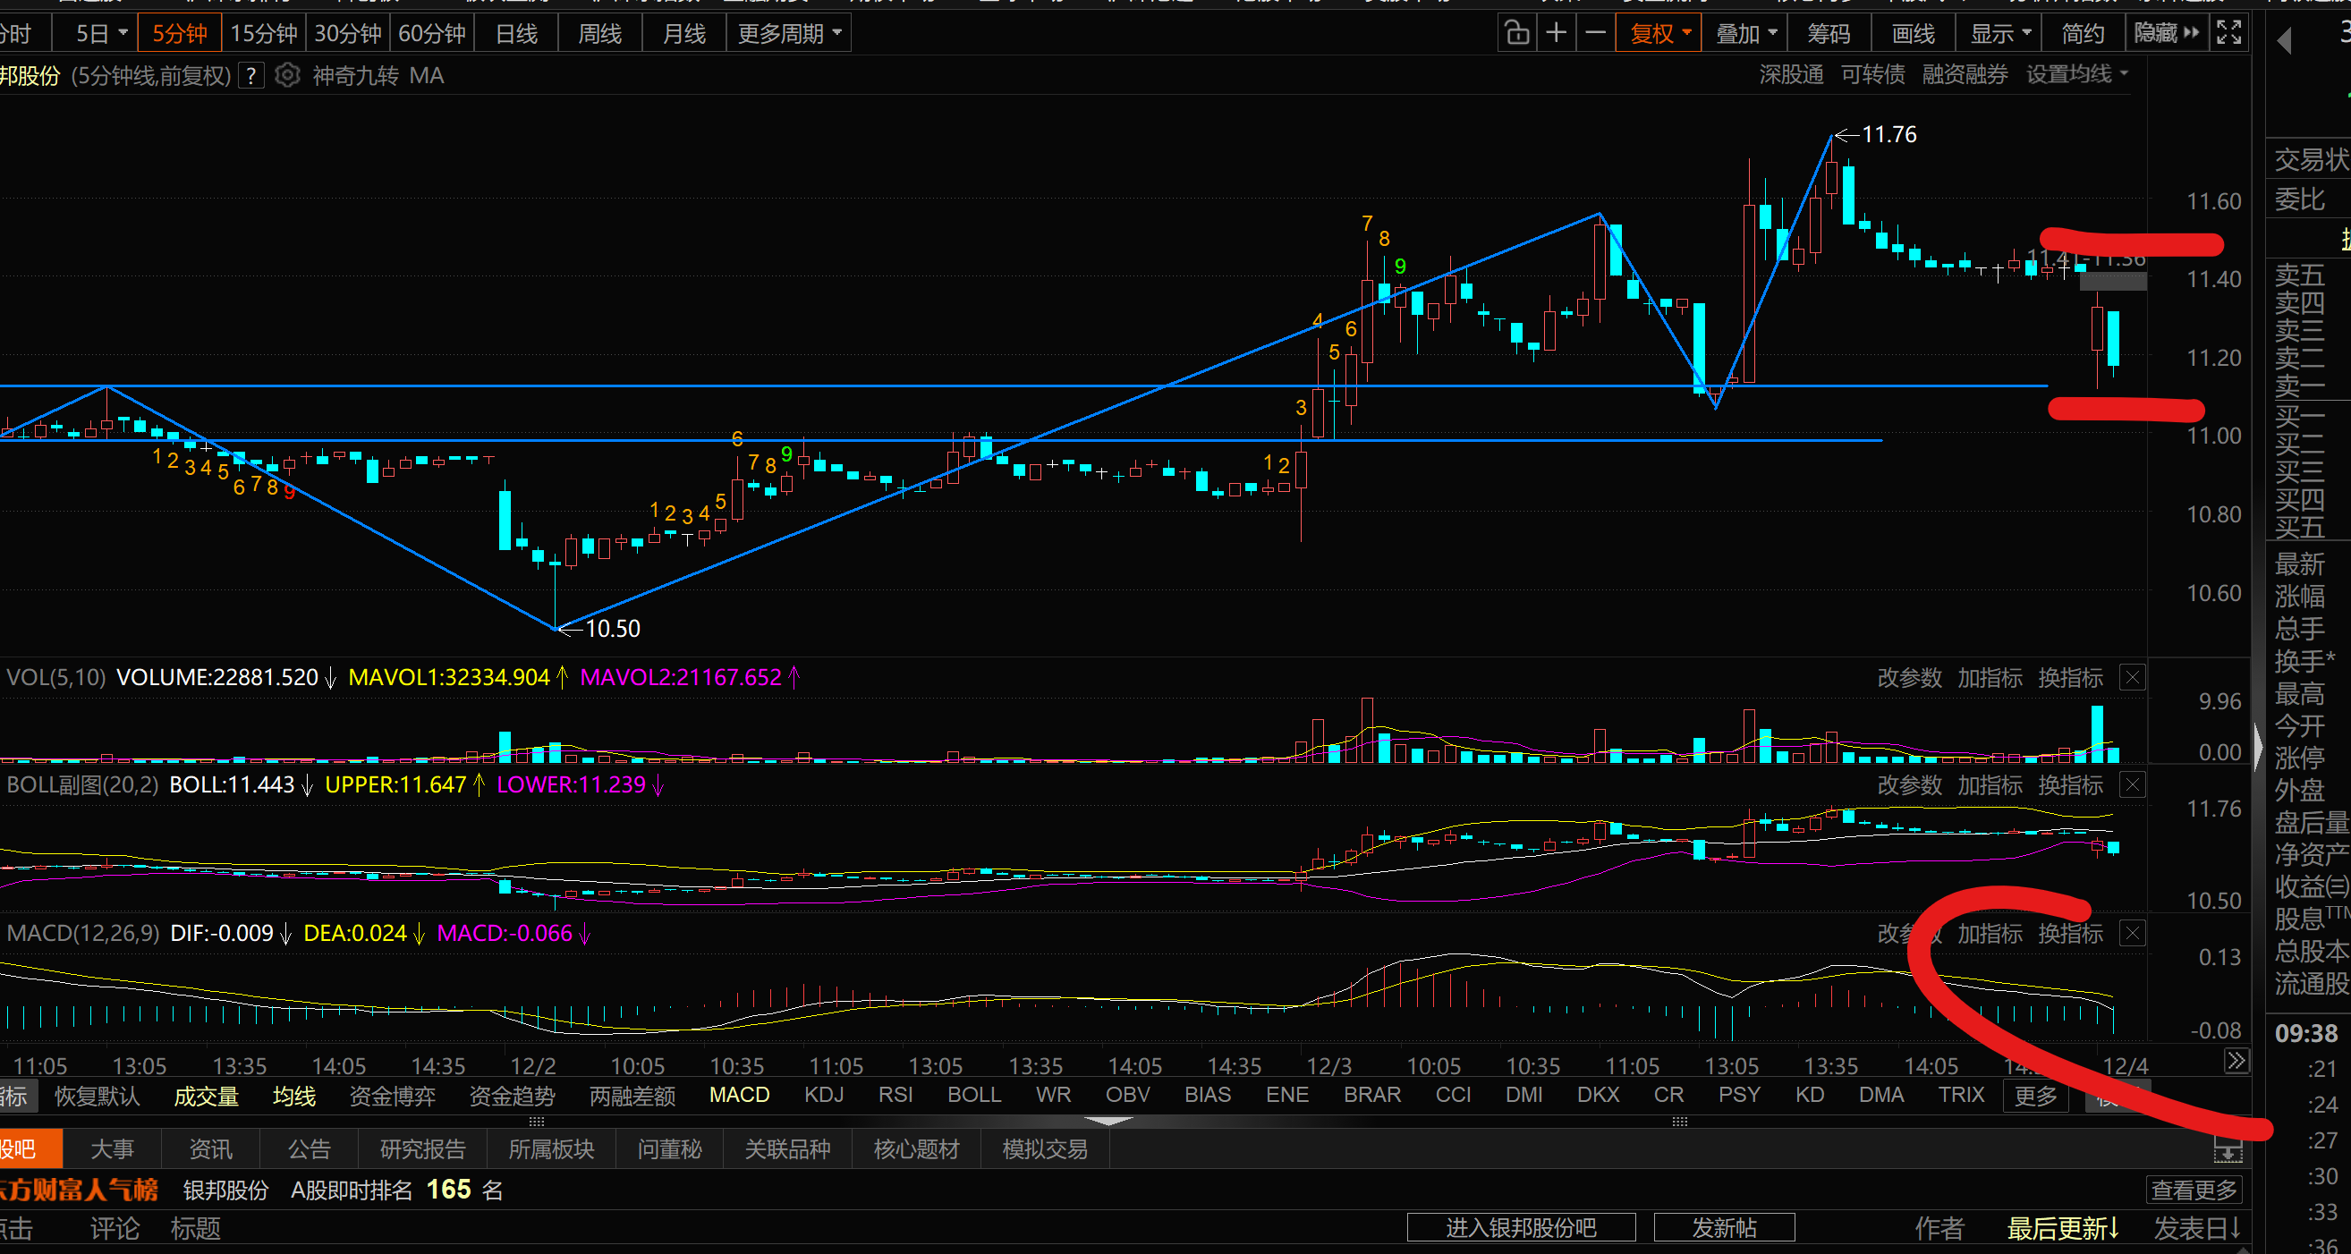Switch to 日线 daily chart tab
The image size is (2351, 1254).
pyautogui.click(x=516, y=34)
